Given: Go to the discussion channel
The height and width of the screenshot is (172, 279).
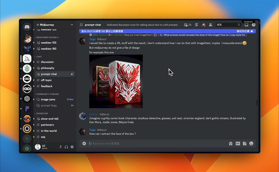Looking at the screenshot, I should pyautogui.click(x=55, y=62).
